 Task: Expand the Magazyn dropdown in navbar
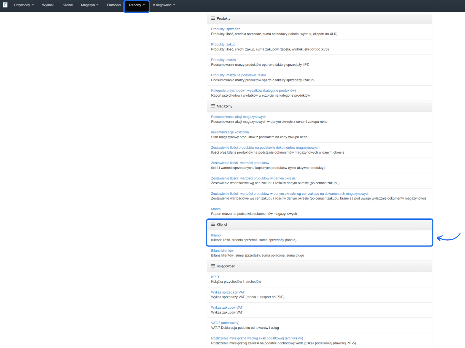(x=89, y=5)
